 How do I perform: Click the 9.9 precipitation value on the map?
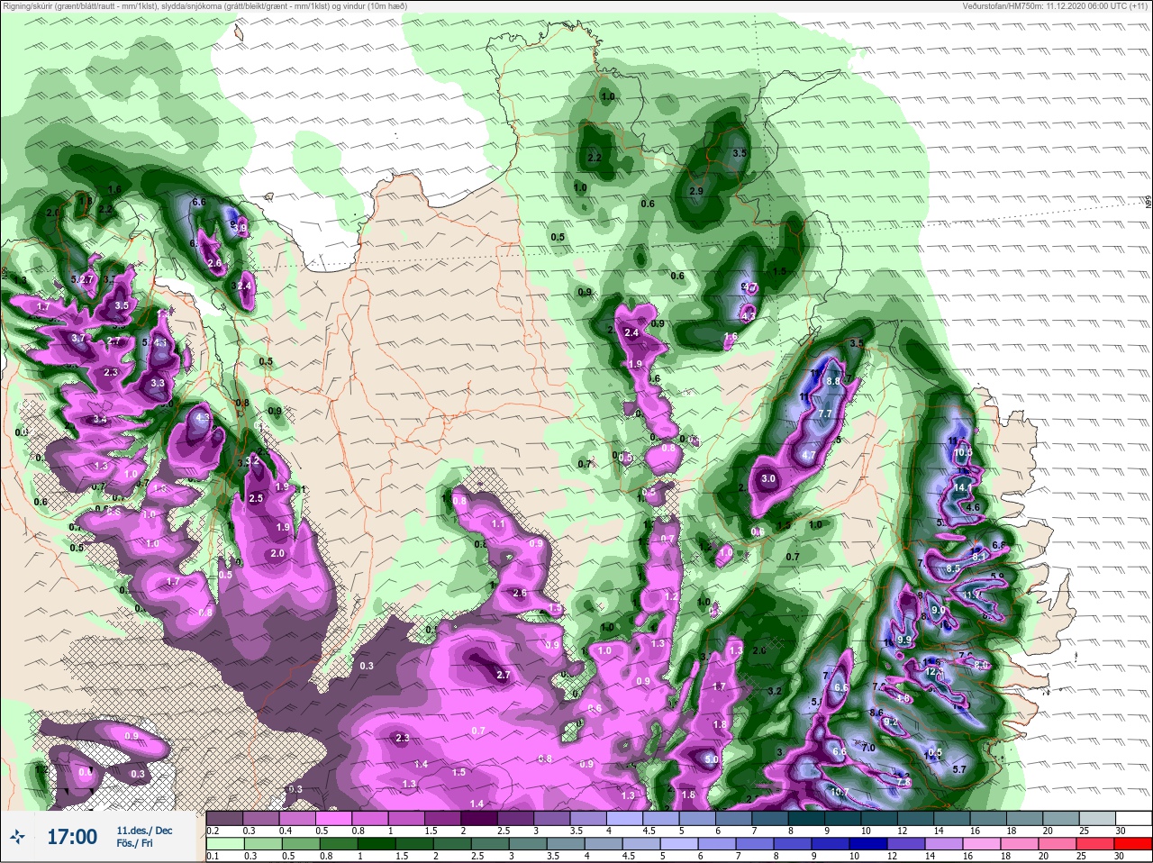[905, 640]
